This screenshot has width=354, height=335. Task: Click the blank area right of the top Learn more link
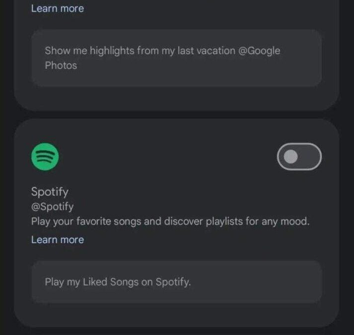click(199, 8)
